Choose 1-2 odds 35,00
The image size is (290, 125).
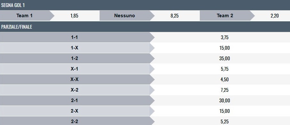coord(224,58)
